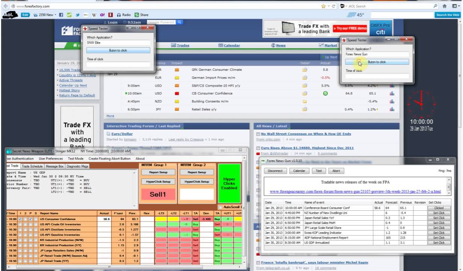Click the green Share icon in toolbar
This screenshot has height=271, width=463.
tap(141, 15)
